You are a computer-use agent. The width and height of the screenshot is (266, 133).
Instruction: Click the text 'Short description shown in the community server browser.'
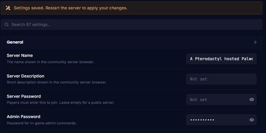57,82
